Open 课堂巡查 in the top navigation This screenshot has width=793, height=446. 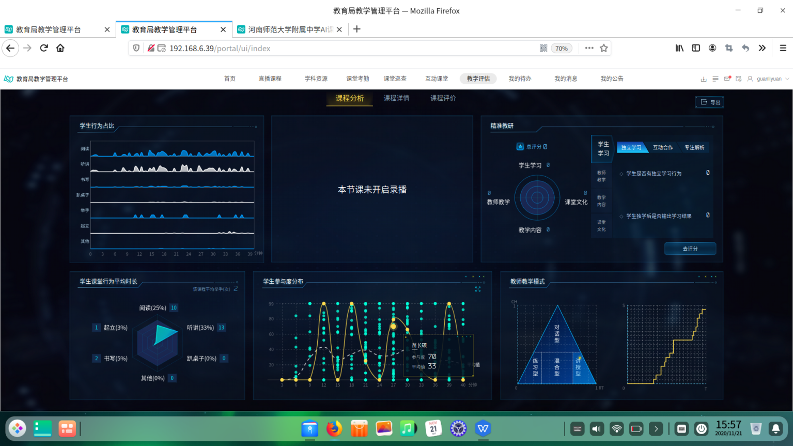pyautogui.click(x=395, y=79)
